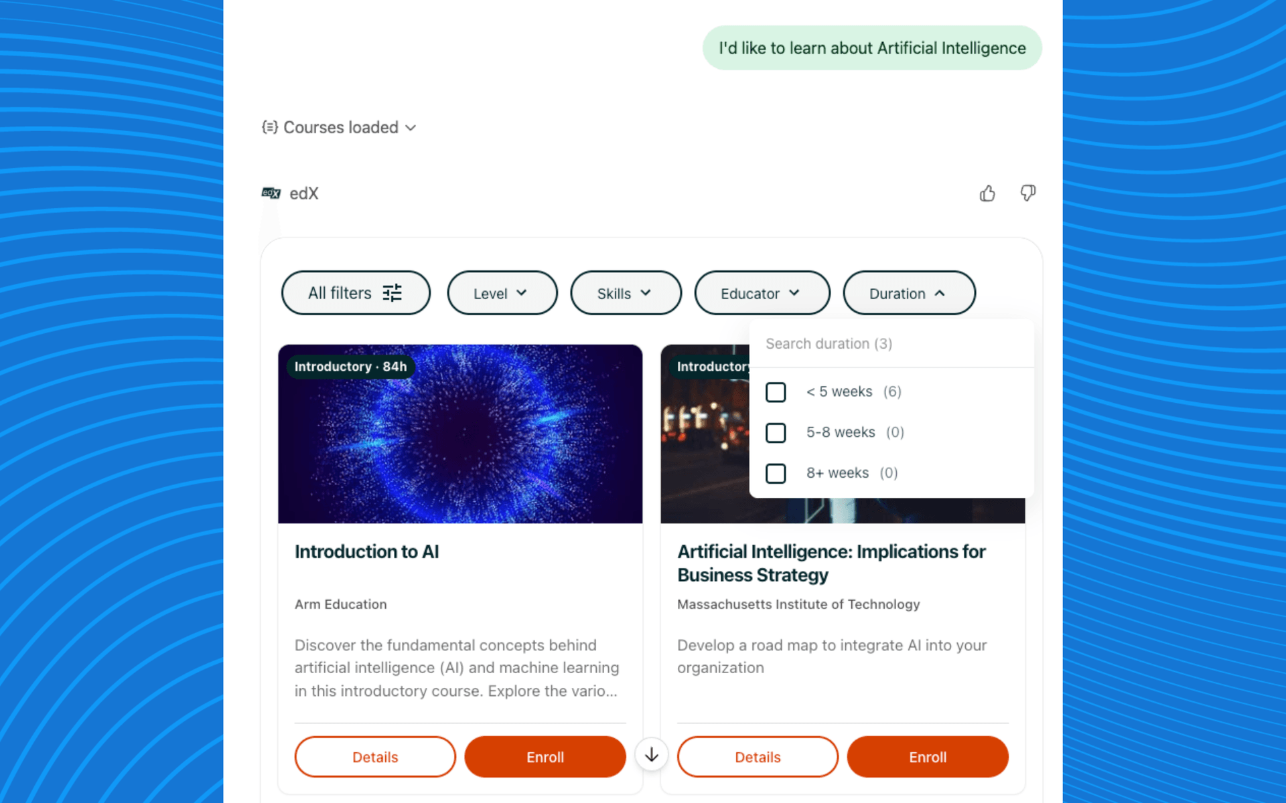1286x803 pixels.
Task: Click the down arrow scroll icon
Action: point(652,755)
